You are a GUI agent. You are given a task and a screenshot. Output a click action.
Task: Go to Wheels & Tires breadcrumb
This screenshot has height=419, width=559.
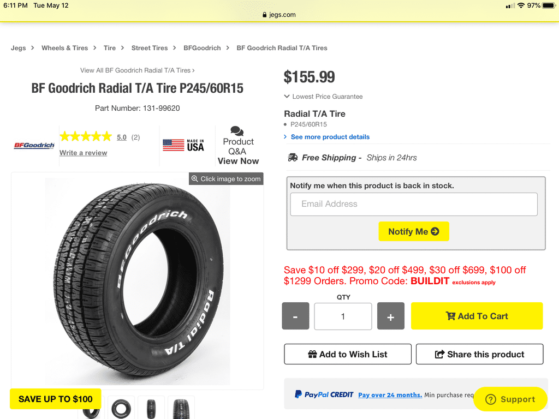[x=64, y=48]
